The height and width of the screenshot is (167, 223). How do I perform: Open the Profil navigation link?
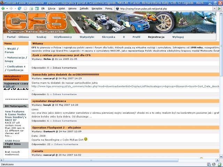point(136,37)
